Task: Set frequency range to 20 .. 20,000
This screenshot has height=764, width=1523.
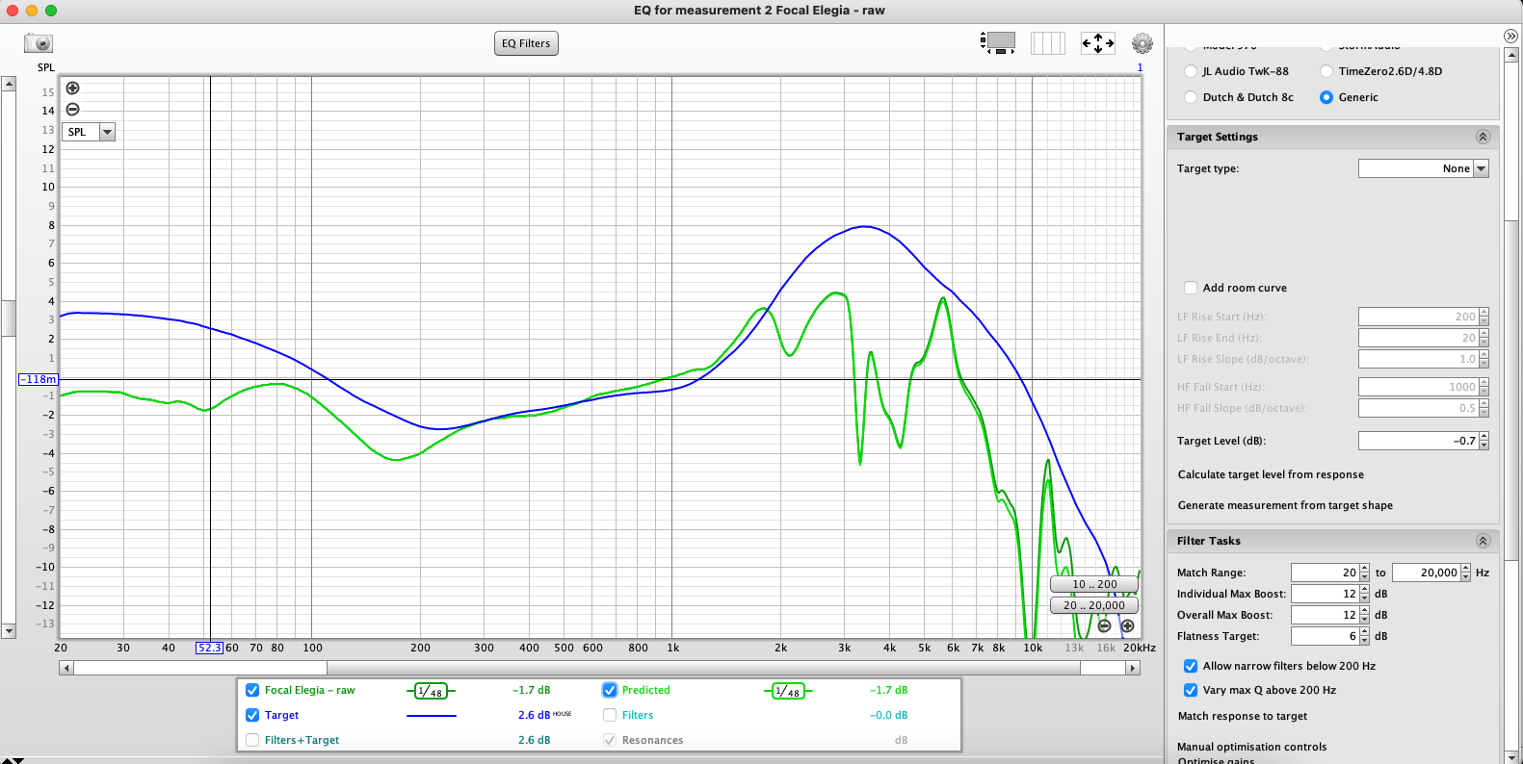Action: click(1094, 605)
